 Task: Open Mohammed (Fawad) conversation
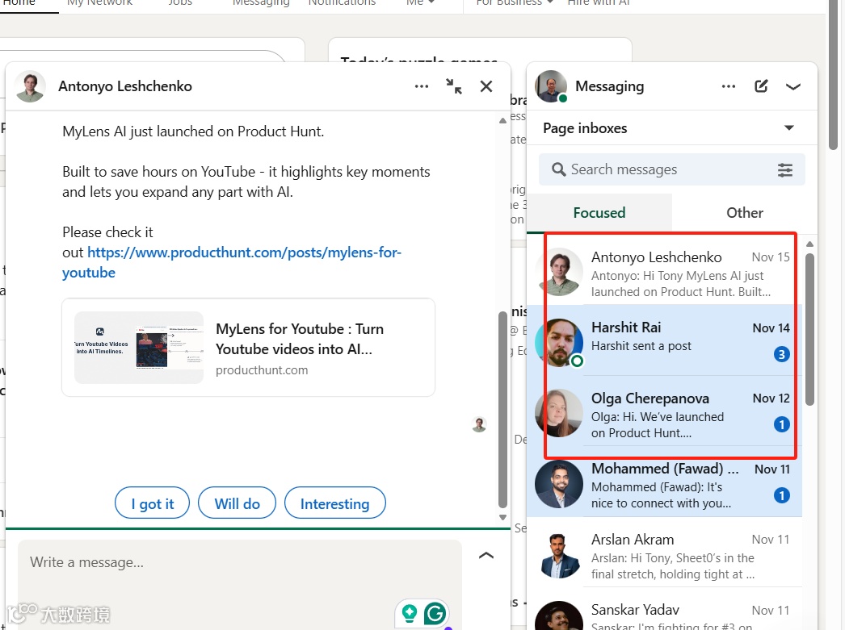[x=665, y=482]
